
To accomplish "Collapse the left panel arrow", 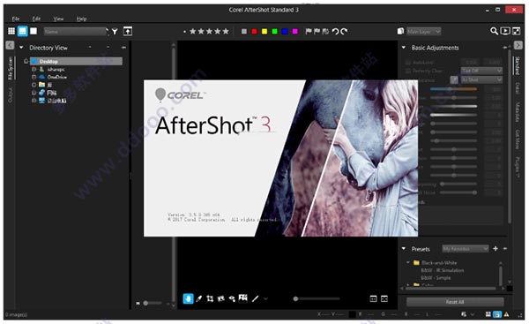I will 10,45.
